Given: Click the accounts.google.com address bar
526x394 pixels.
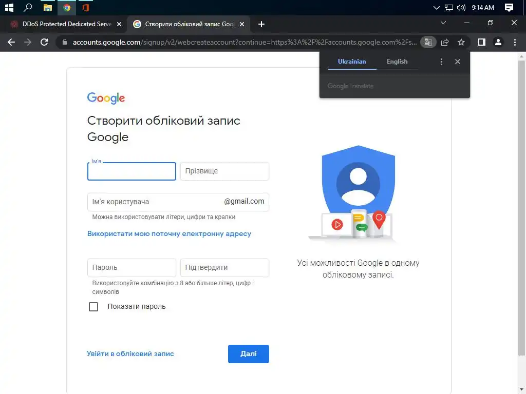Looking at the screenshot, I should coord(244,42).
